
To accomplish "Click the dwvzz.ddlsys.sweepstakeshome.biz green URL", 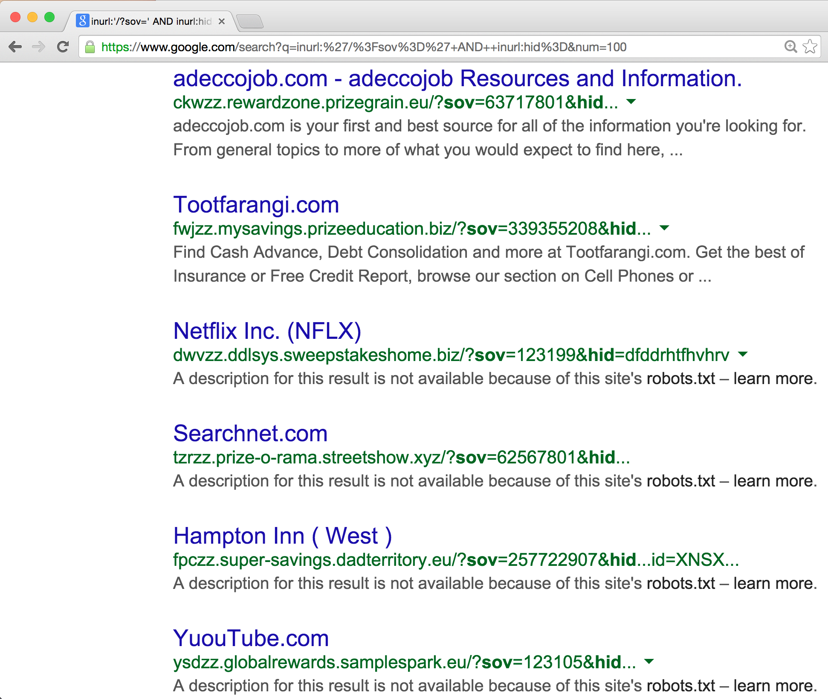I will 452,355.
